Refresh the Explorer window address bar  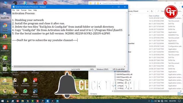coord(152,11)
